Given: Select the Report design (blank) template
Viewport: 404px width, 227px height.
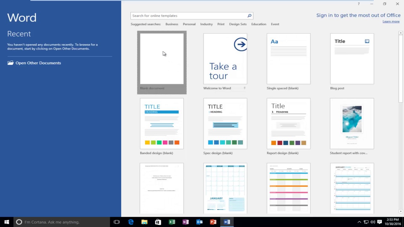Looking at the screenshot, I should coord(288,124).
